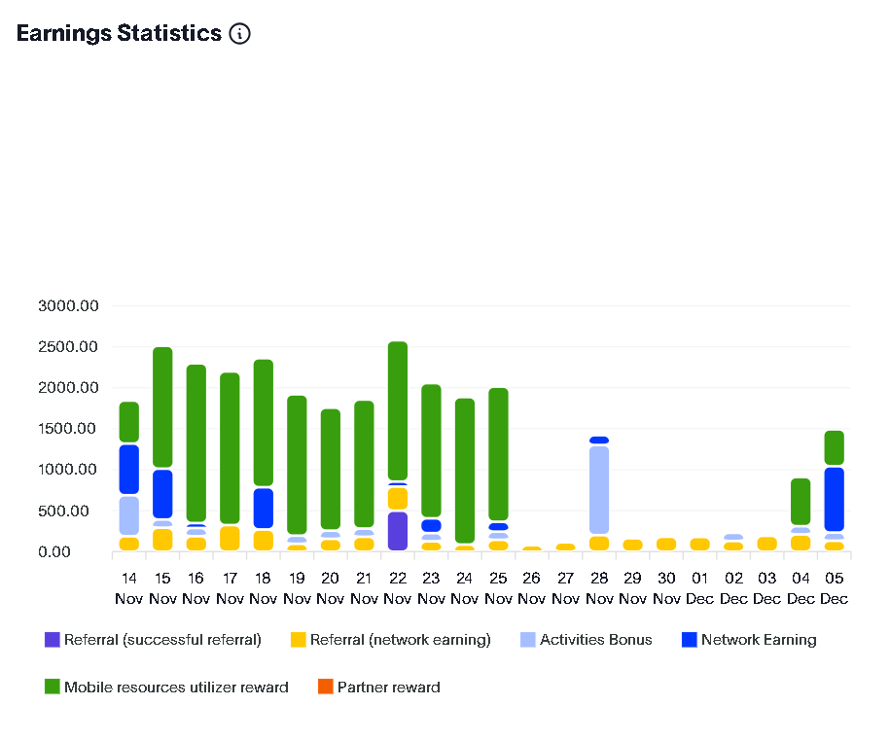Click the dark blue Network Earning bar on 05 Dec

pos(835,499)
